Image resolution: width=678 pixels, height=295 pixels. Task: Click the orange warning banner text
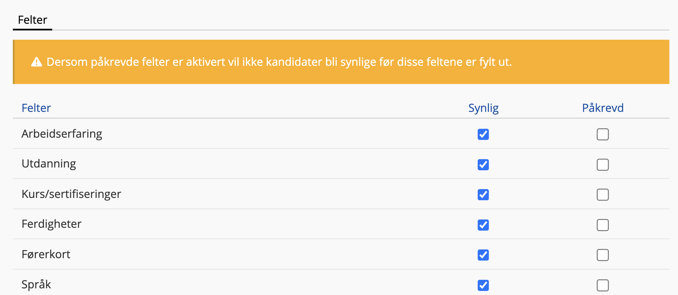point(279,62)
